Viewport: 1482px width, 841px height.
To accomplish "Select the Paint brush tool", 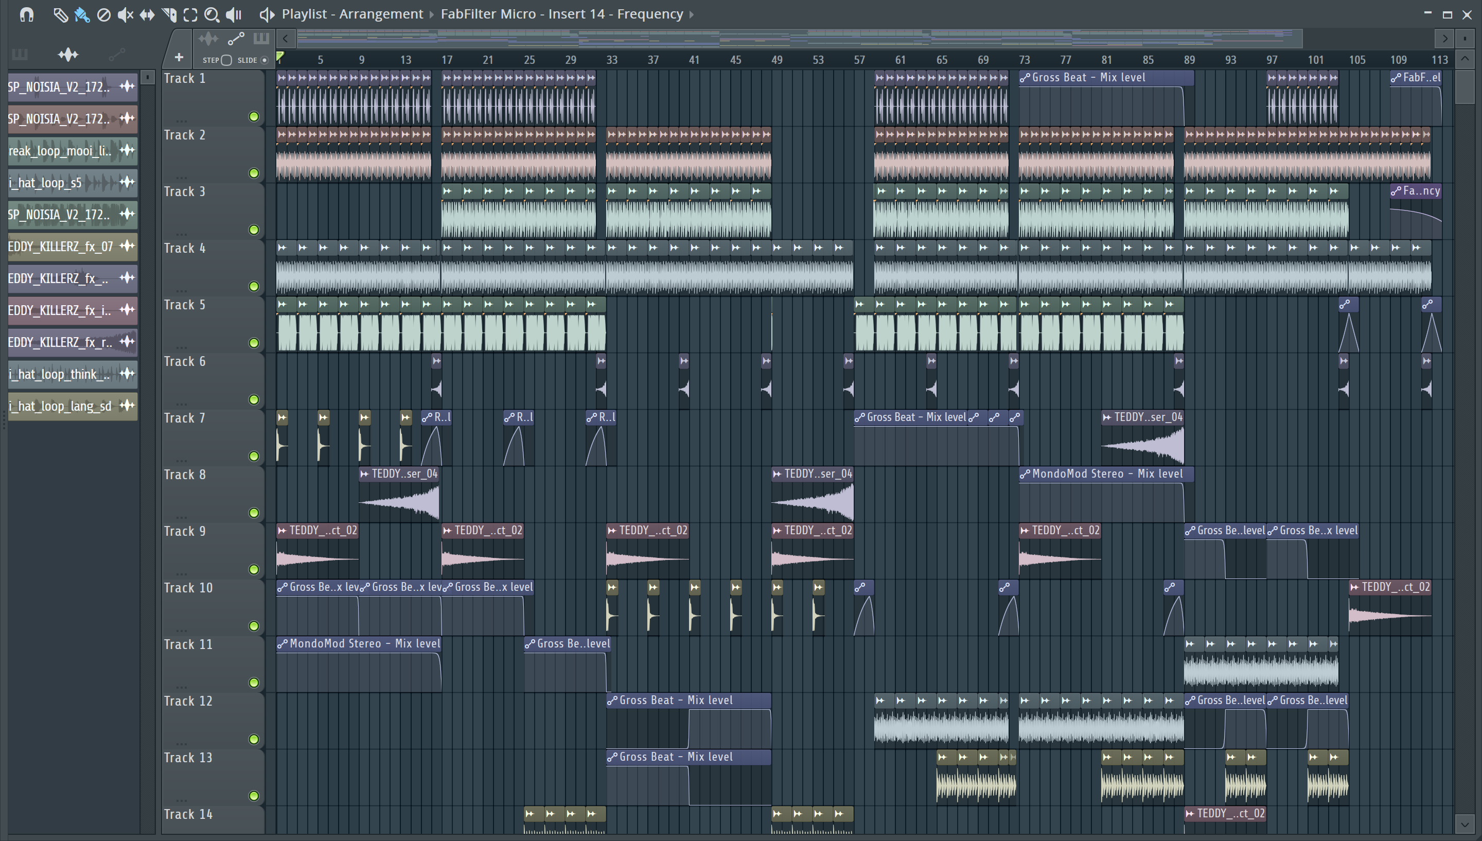I will [82, 14].
